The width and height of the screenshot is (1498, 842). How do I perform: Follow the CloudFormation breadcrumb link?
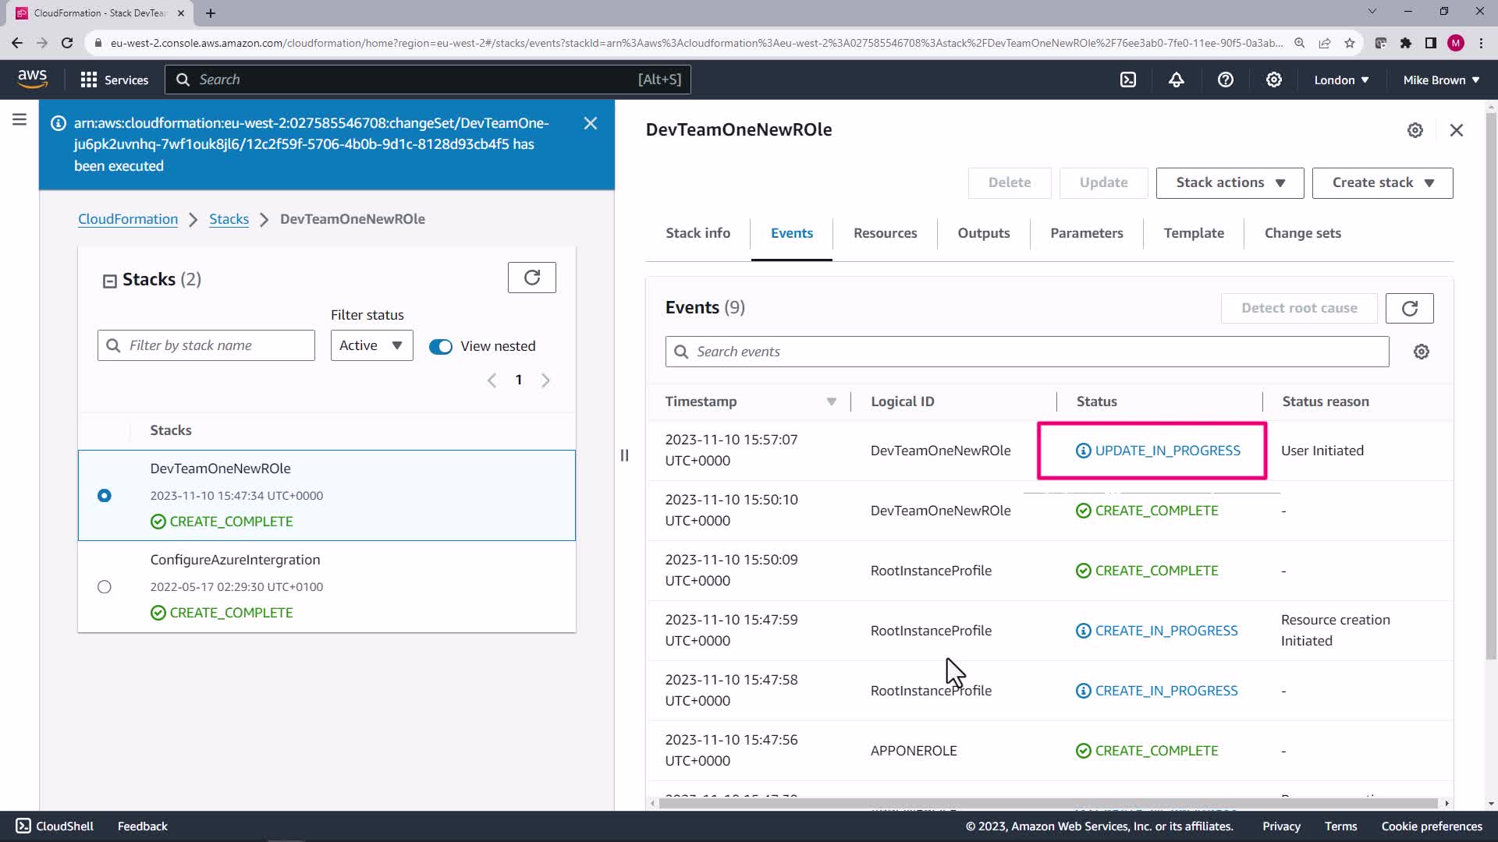point(128,219)
